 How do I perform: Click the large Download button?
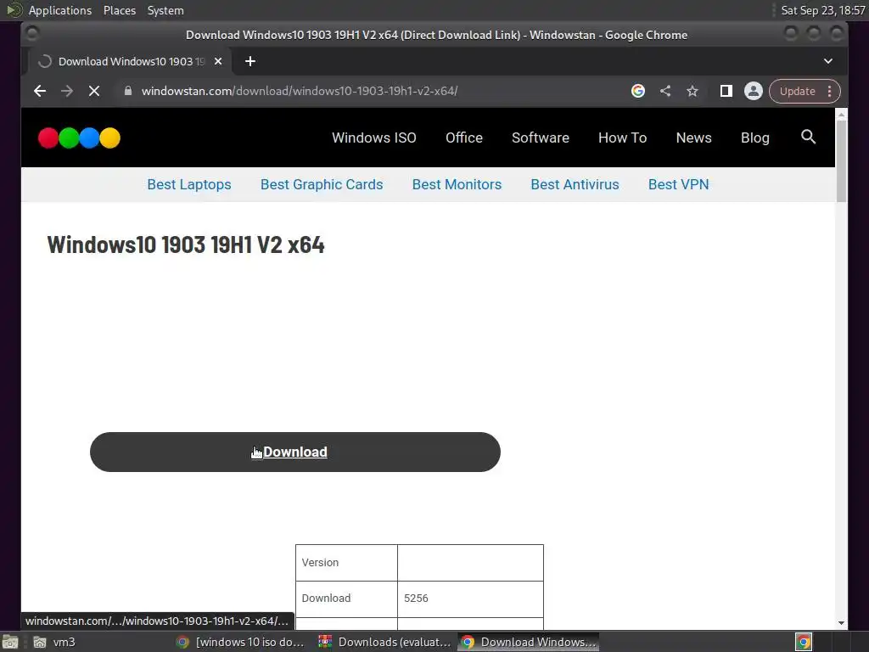[294, 452]
